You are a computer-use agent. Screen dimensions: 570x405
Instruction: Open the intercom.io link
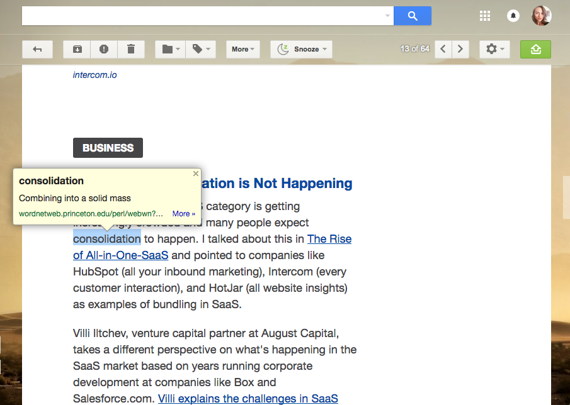coord(95,75)
